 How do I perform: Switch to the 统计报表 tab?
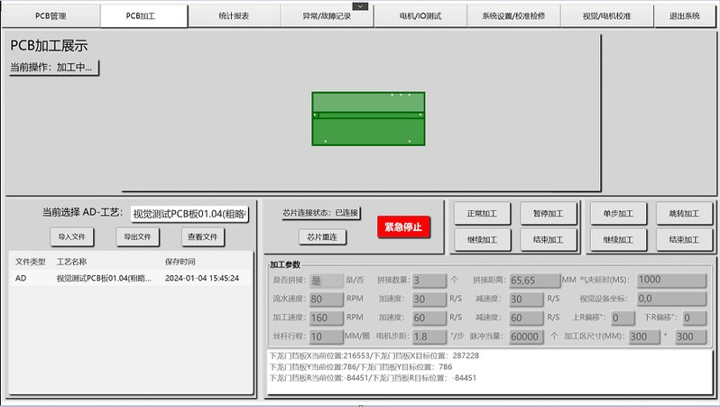click(235, 16)
